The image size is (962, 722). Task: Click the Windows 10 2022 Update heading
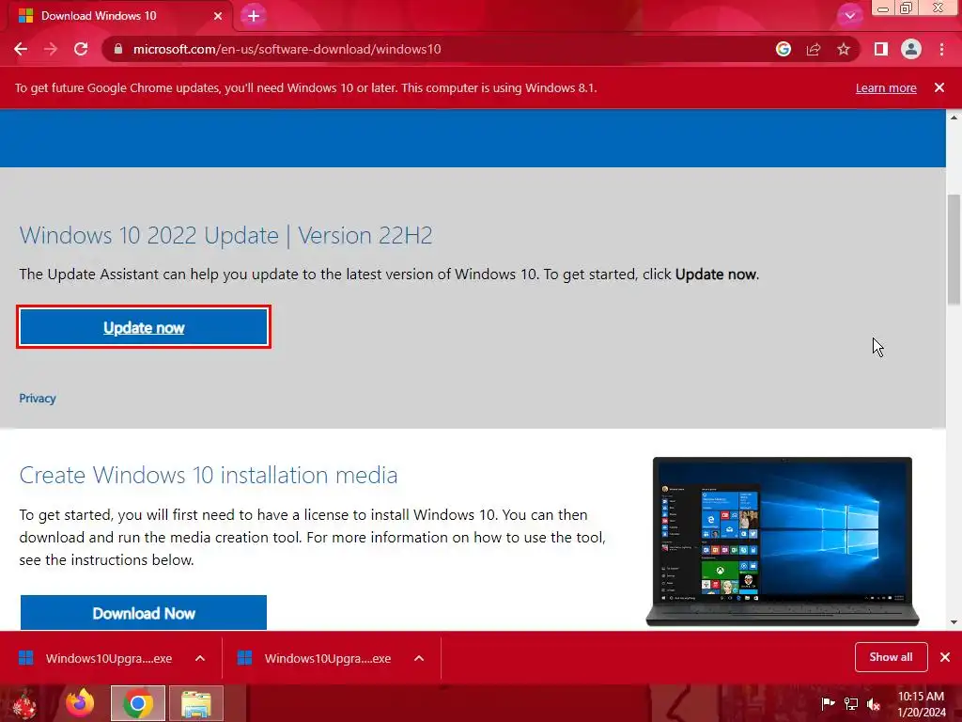point(225,236)
